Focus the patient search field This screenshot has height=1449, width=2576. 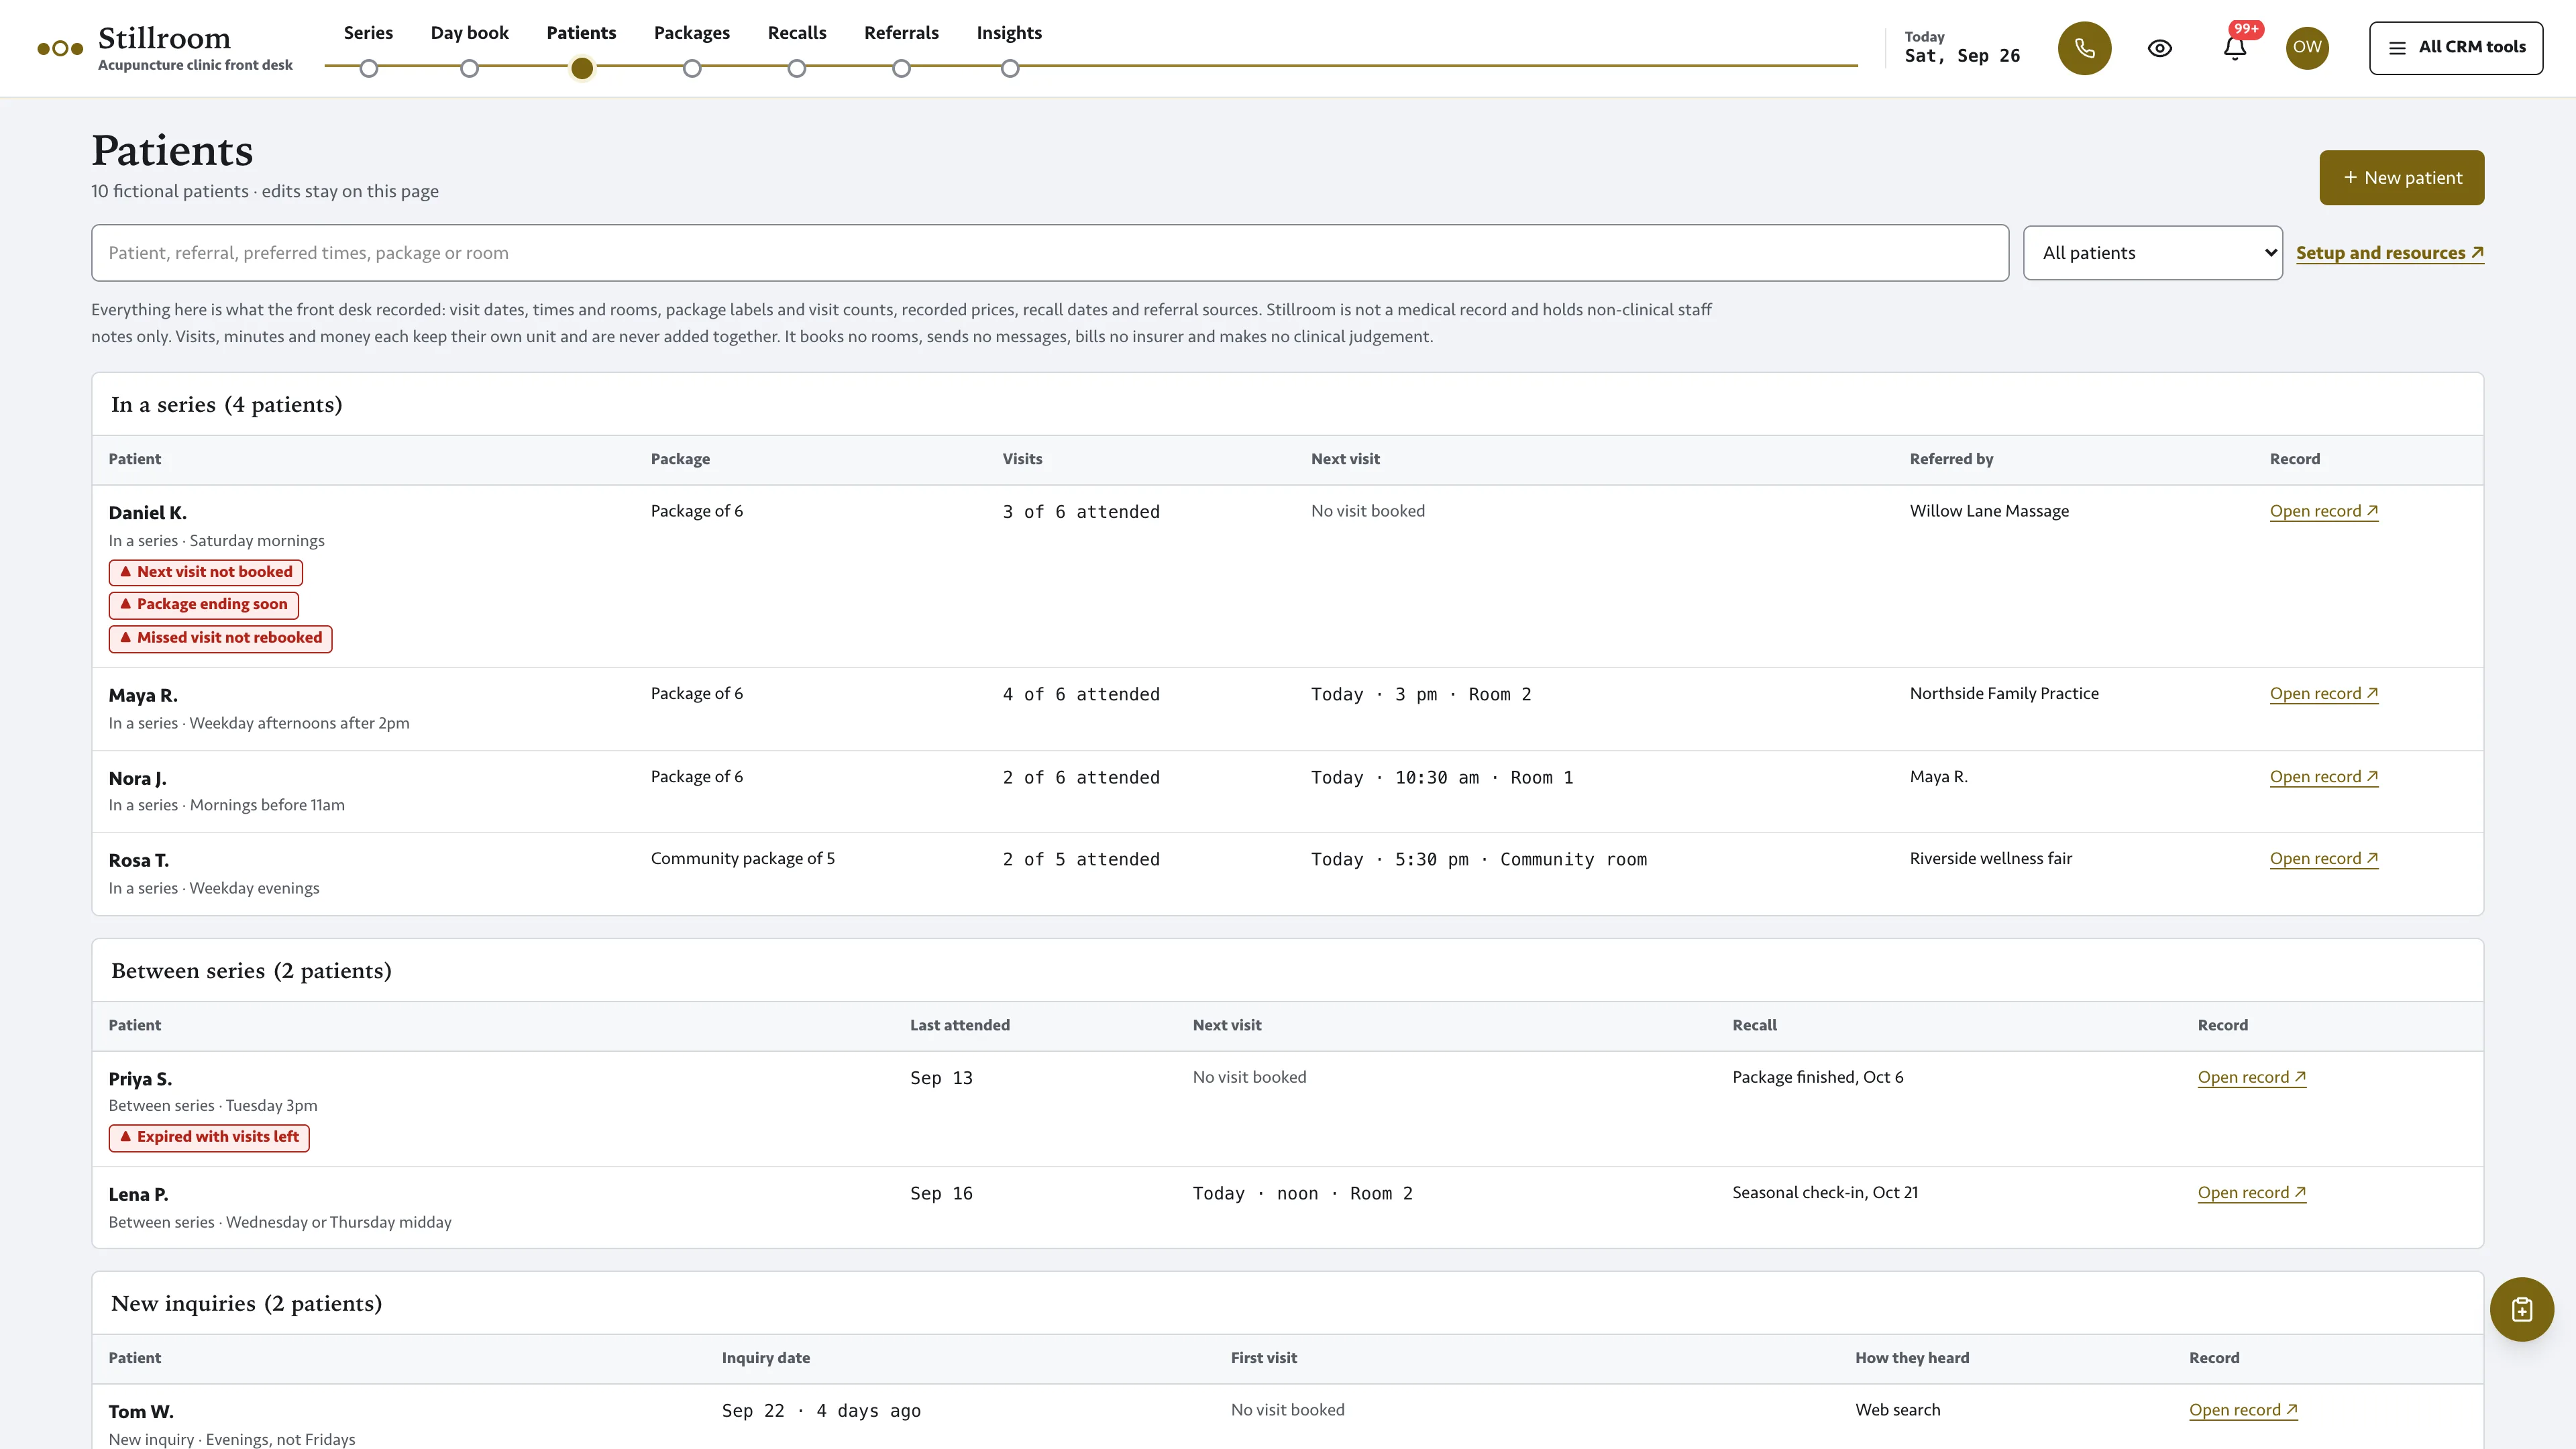click(1050, 253)
